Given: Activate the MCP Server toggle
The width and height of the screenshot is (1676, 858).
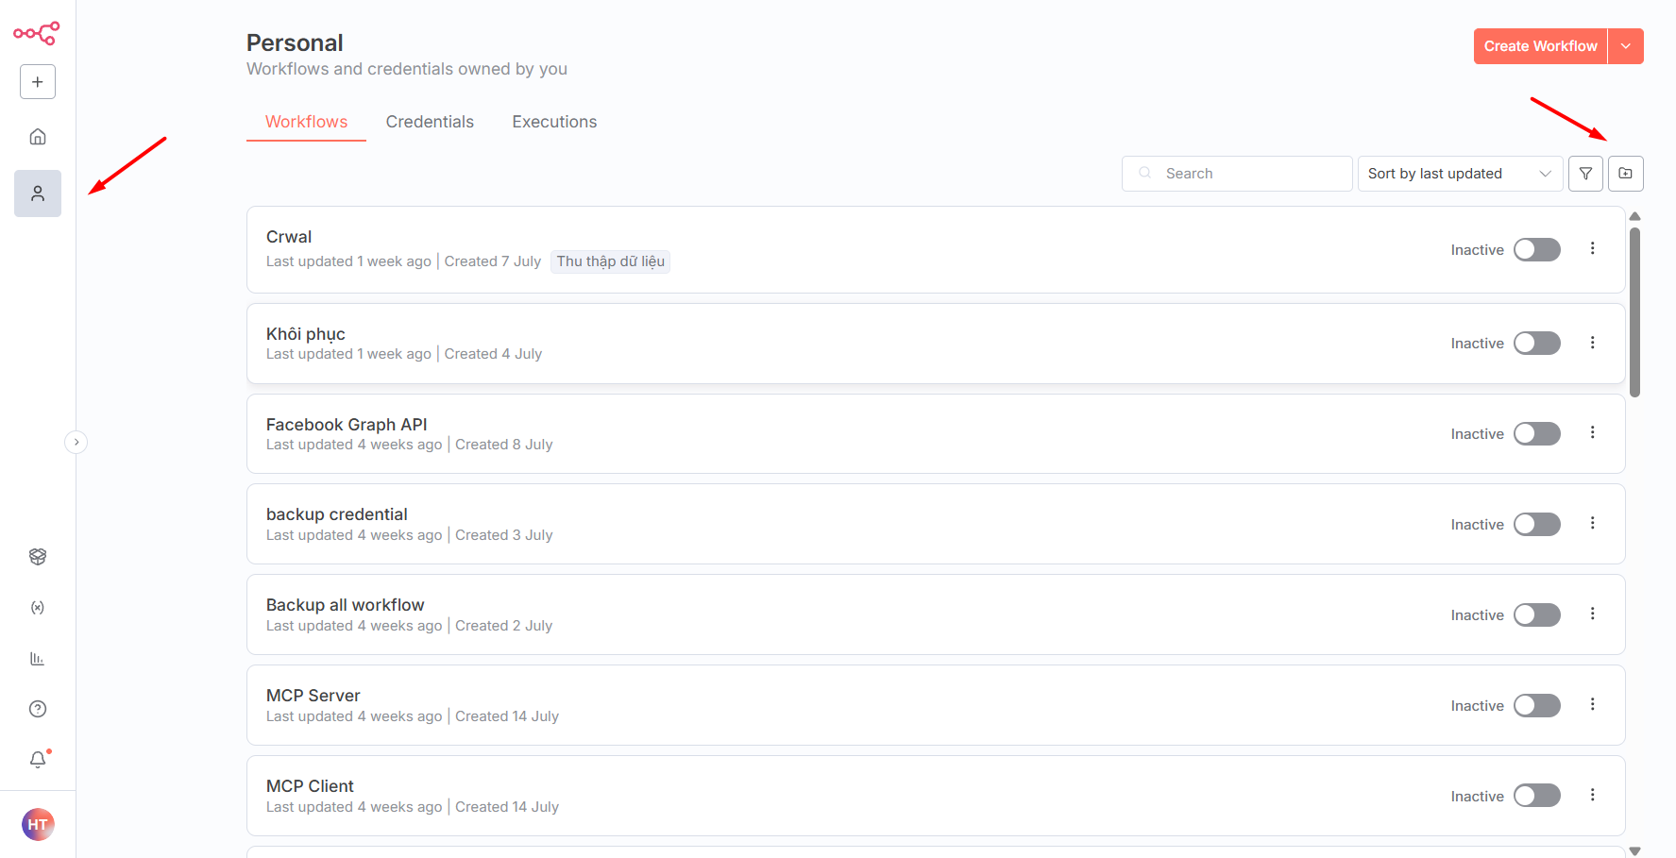Looking at the screenshot, I should 1537,706.
